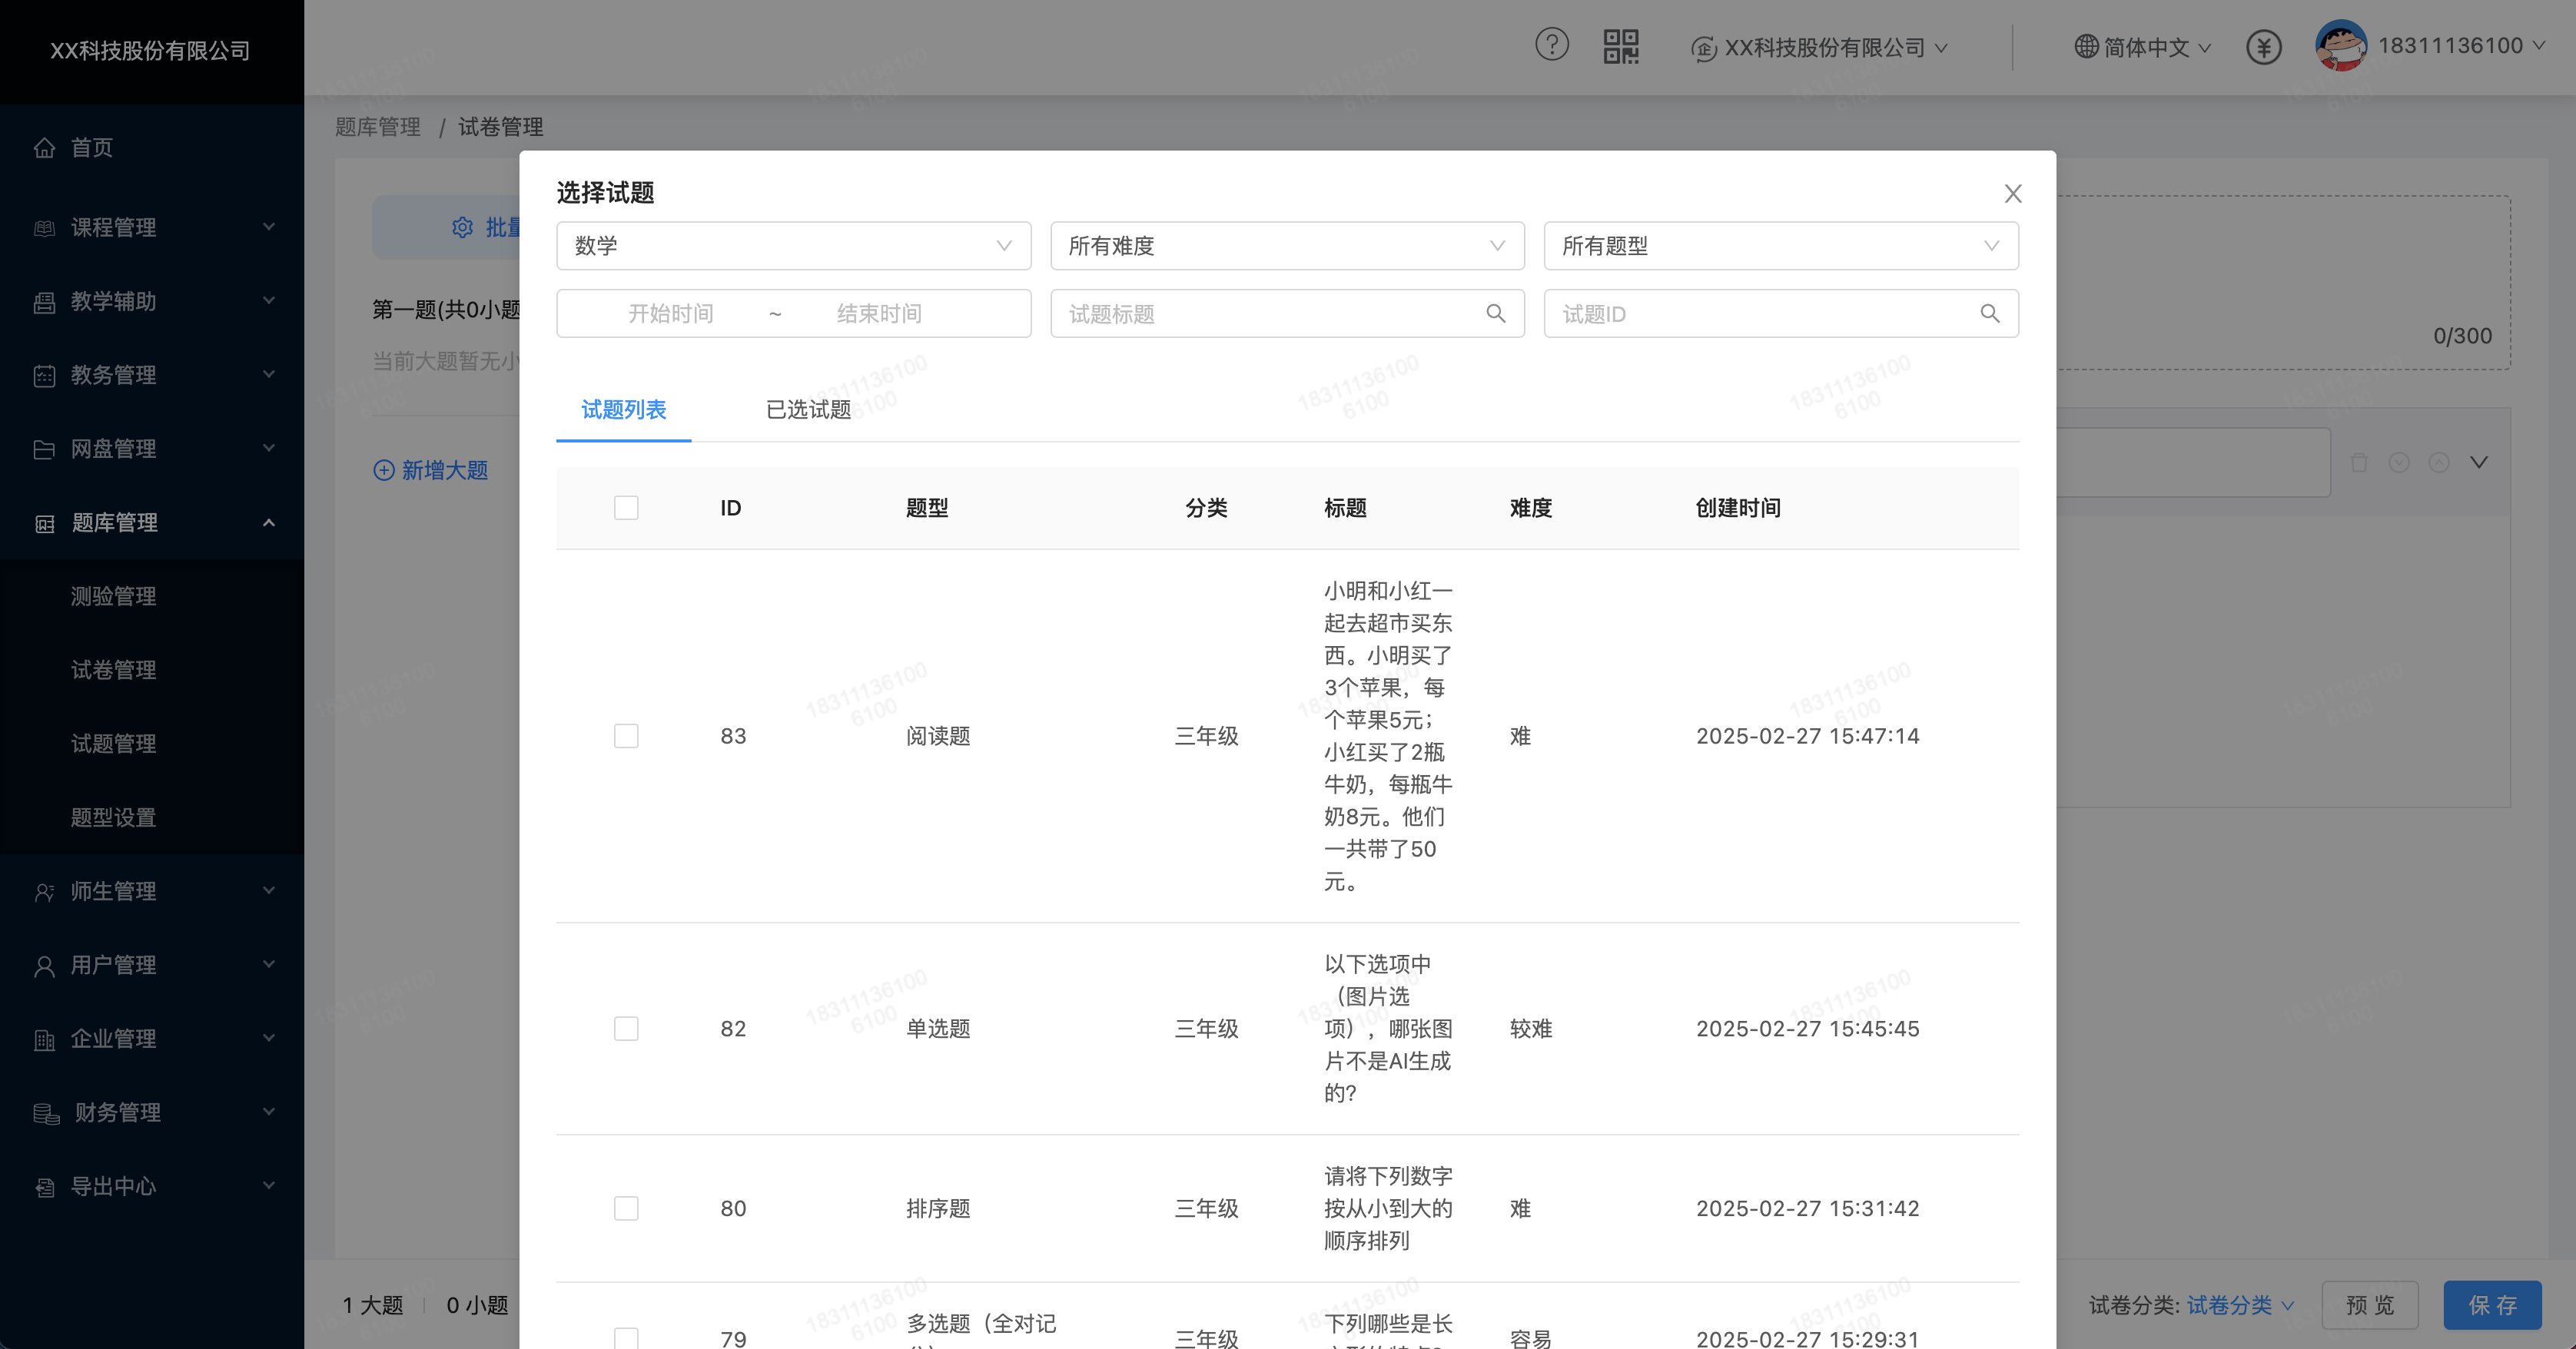Click the search icon in 试题ID field
Viewport: 2576px width, 1349px height.
pos(1989,314)
